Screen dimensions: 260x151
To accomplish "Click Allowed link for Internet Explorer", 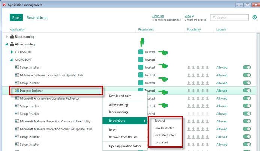I will (x=222, y=91).
